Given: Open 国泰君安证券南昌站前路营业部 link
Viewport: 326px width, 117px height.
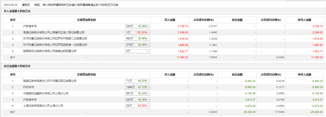Looking at the screenshot, I should [x=50, y=51].
